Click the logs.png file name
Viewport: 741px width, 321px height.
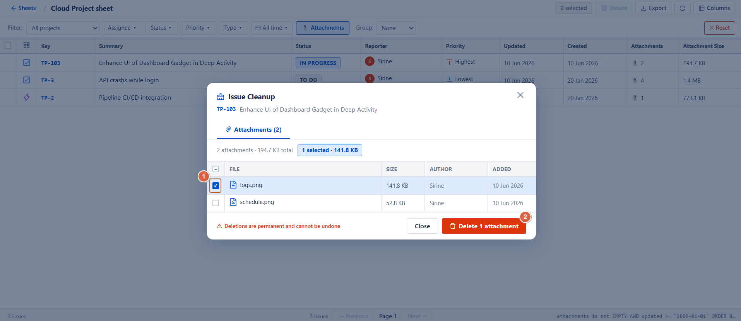[x=251, y=185]
